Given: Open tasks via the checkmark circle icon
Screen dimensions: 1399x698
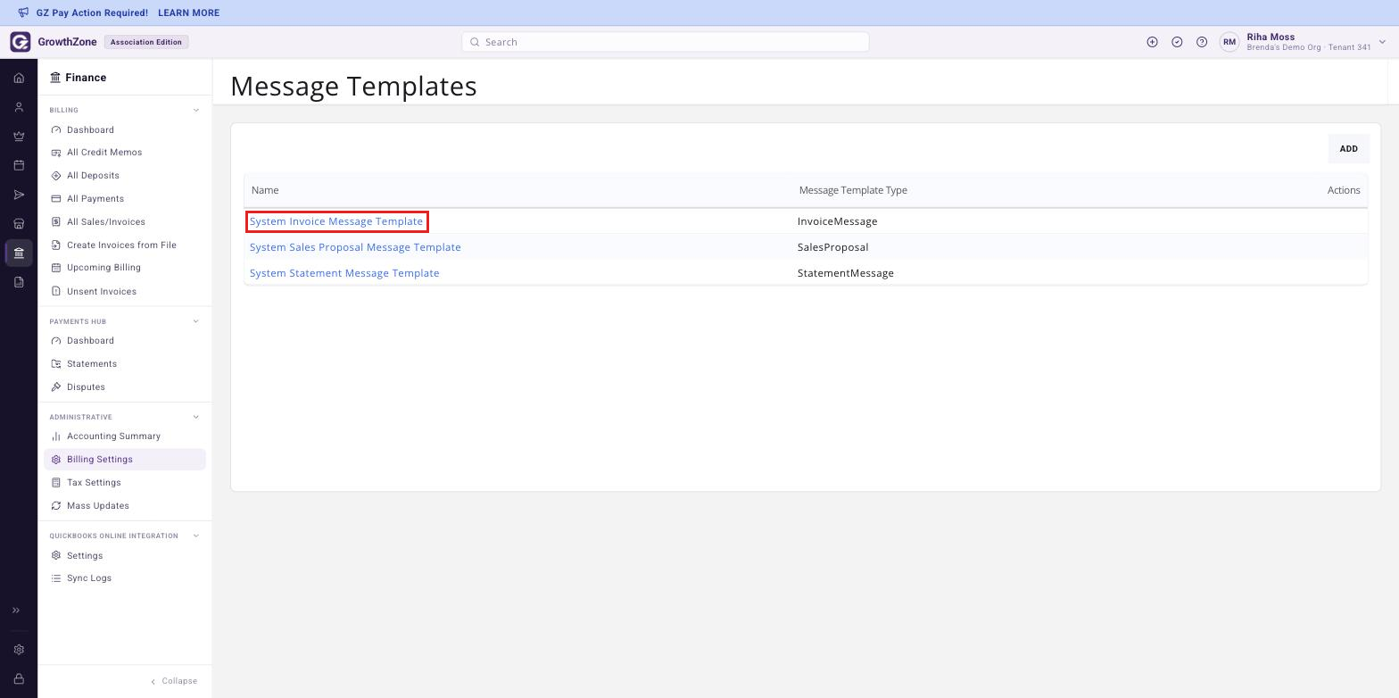Looking at the screenshot, I should [x=1177, y=42].
